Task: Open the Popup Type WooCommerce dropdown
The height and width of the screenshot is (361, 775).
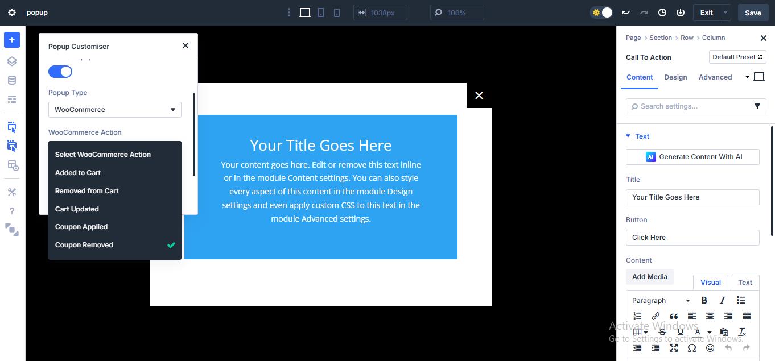Action: [x=115, y=110]
